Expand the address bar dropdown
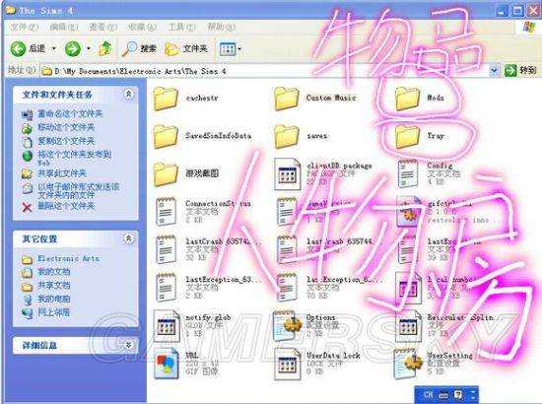The width and height of the screenshot is (542, 404). [494, 71]
